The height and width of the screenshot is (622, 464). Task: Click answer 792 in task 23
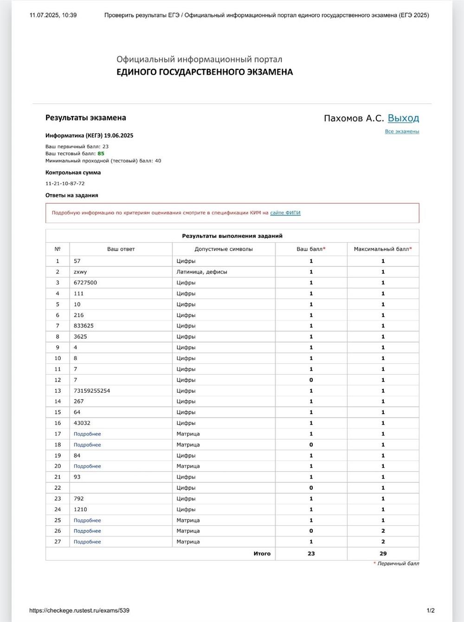click(x=78, y=499)
